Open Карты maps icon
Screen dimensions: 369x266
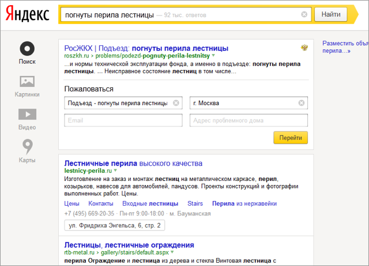tap(27, 147)
